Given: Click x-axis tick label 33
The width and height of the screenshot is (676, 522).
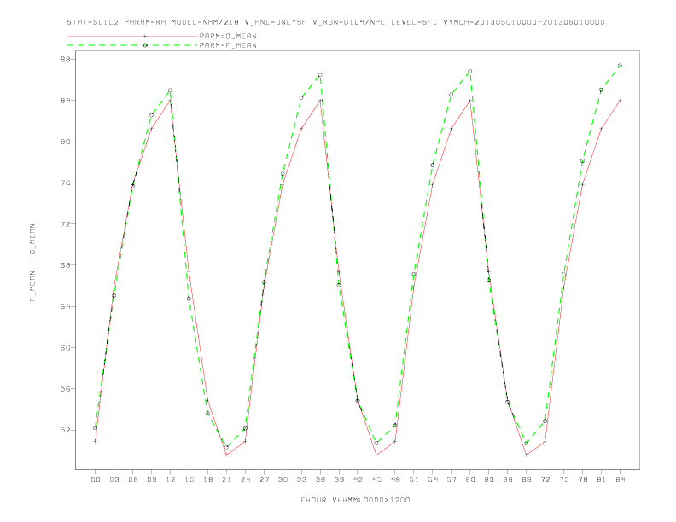Looking at the screenshot, I should tap(301, 479).
